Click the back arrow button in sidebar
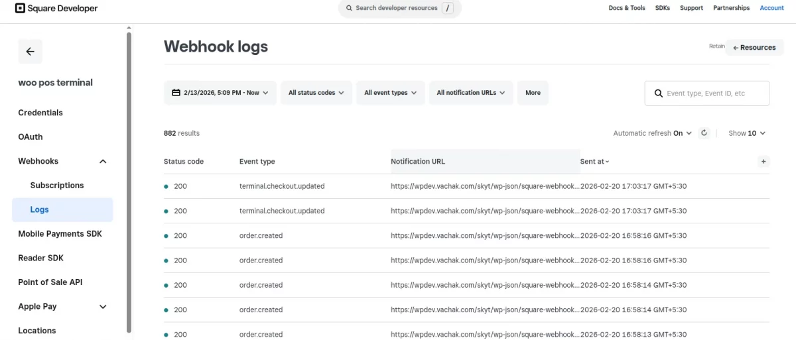This screenshot has height=340, width=796. [x=30, y=52]
